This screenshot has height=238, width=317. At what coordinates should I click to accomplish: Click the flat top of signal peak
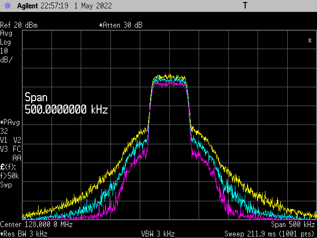tap(169, 79)
